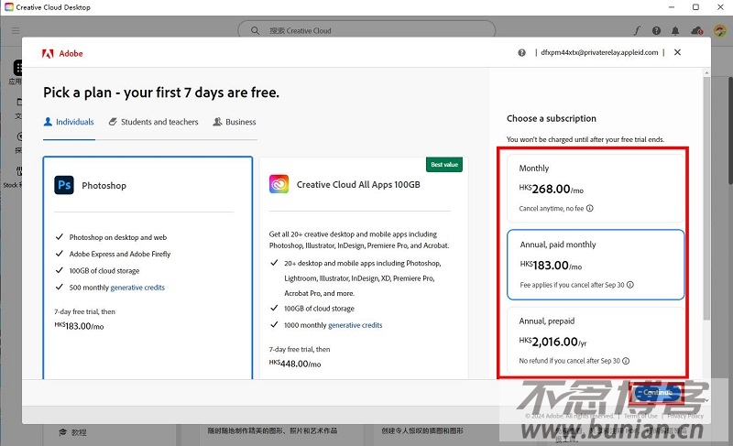
Task: Open the fonts f icon
Action: (x=638, y=31)
